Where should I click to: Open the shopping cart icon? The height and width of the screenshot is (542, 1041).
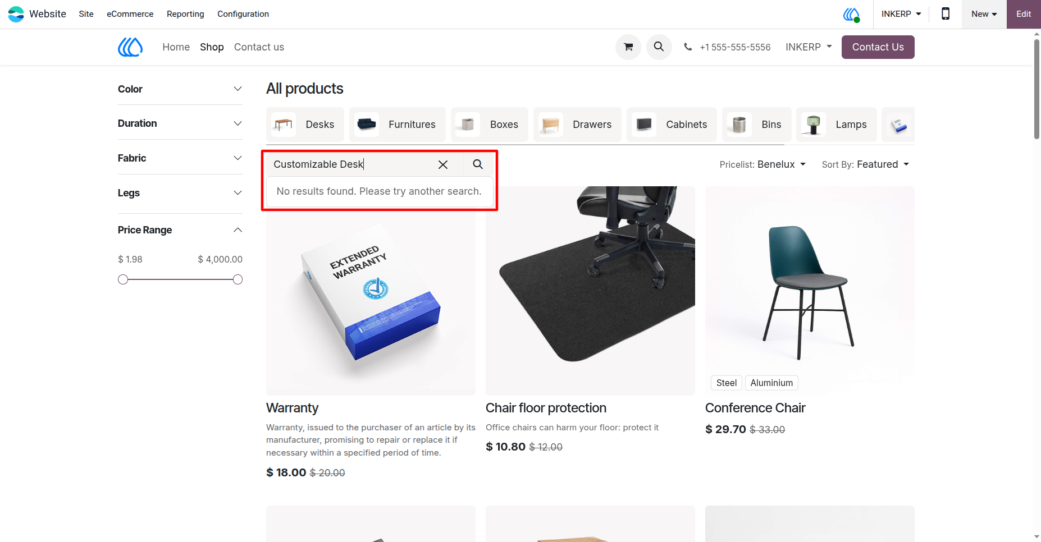point(628,47)
